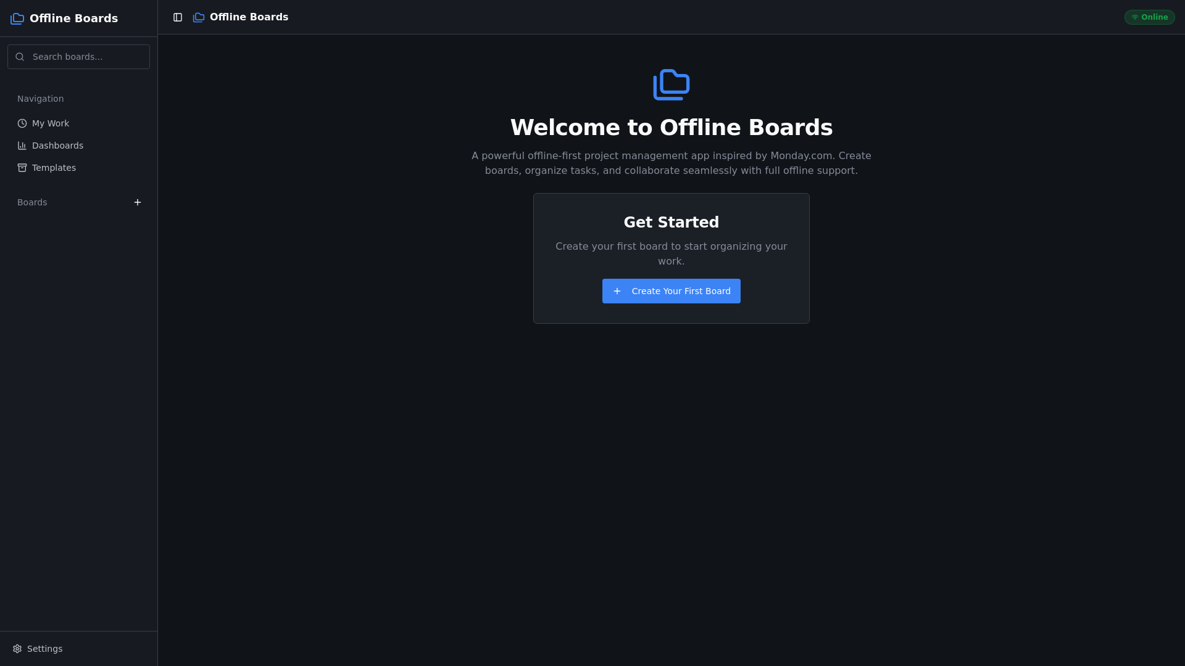Click the Boards section label
Viewport: 1185px width, 666px height.
coord(32,202)
